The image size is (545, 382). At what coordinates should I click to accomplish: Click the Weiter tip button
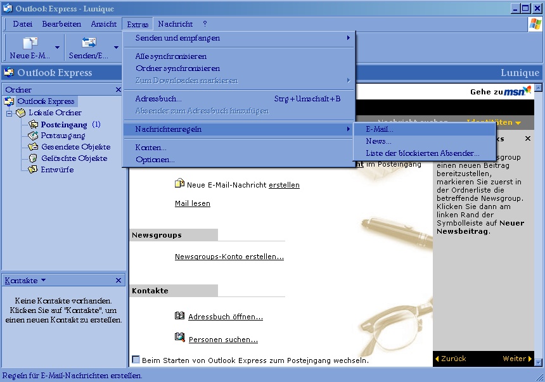pos(517,359)
